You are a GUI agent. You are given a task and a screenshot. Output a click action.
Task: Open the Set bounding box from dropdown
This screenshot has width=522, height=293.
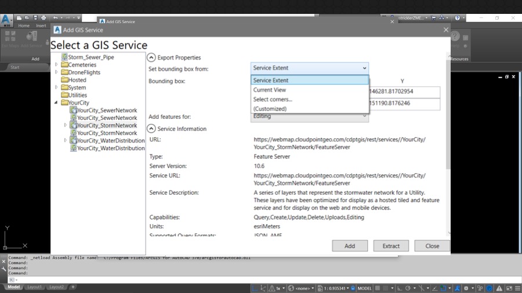coord(310,68)
